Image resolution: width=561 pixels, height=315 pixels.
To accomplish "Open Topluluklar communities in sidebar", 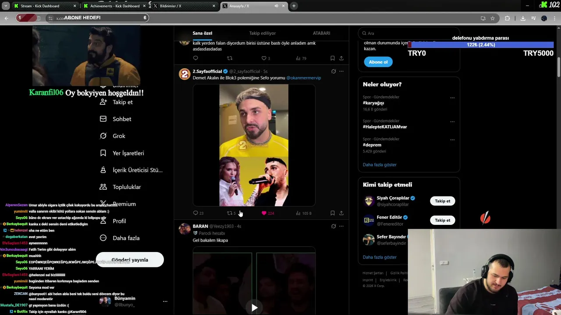I will pos(121,187).
